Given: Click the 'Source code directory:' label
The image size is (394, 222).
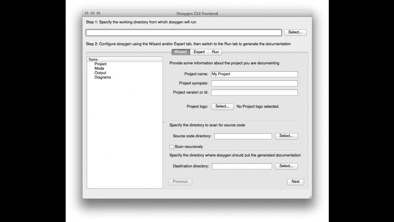Looking at the screenshot, I should click(192, 136).
